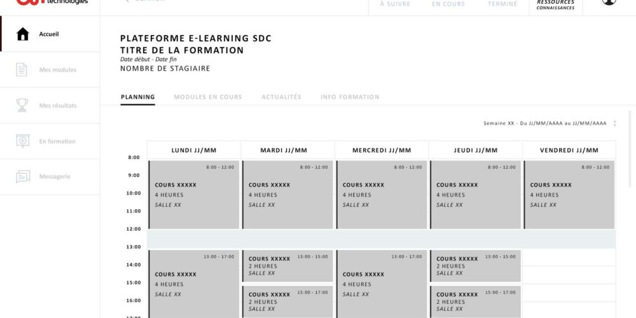Click the Mes résultats trophy icon
636x318 pixels.
tap(22, 106)
